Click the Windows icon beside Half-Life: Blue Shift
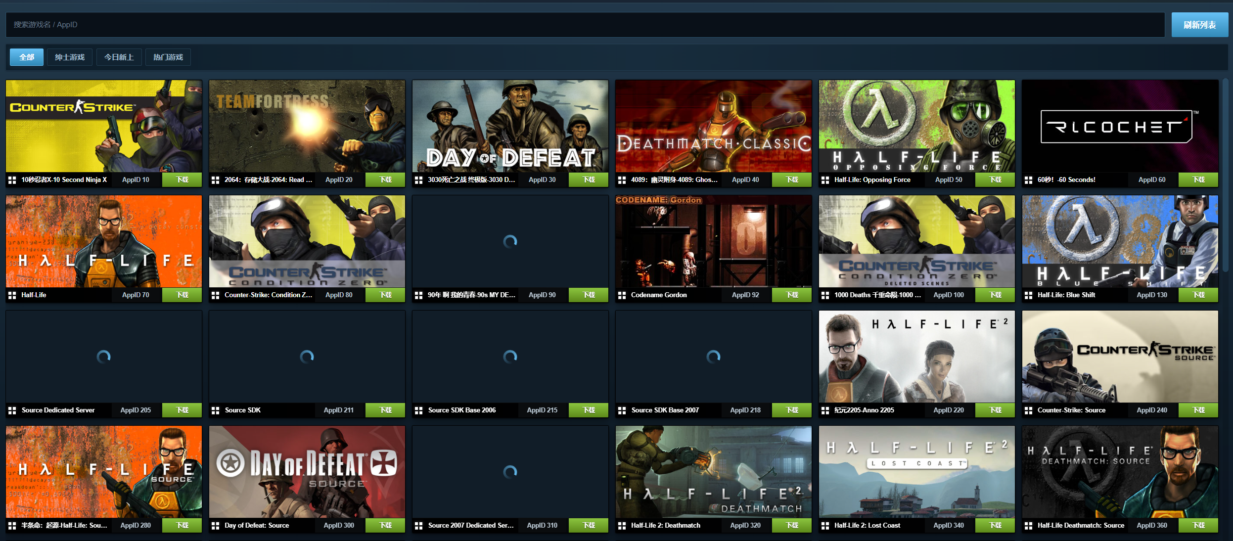Viewport: 1233px width, 541px height. [1029, 295]
